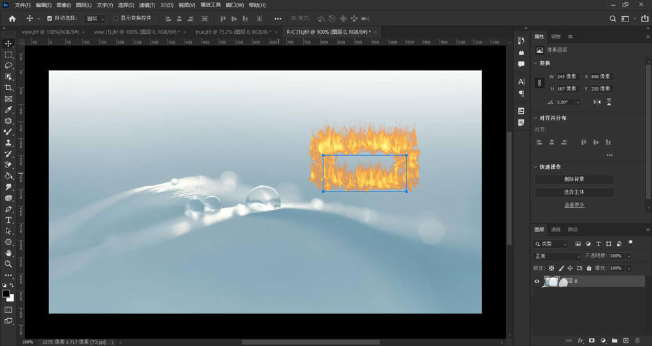Select the Zoom magnifier tool
This screenshot has width=652, height=346.
[8, 264]
